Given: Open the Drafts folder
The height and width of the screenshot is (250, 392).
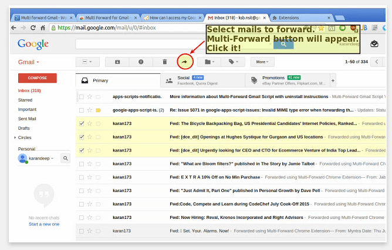Looking at the screenshot, I should click(23, 128).
